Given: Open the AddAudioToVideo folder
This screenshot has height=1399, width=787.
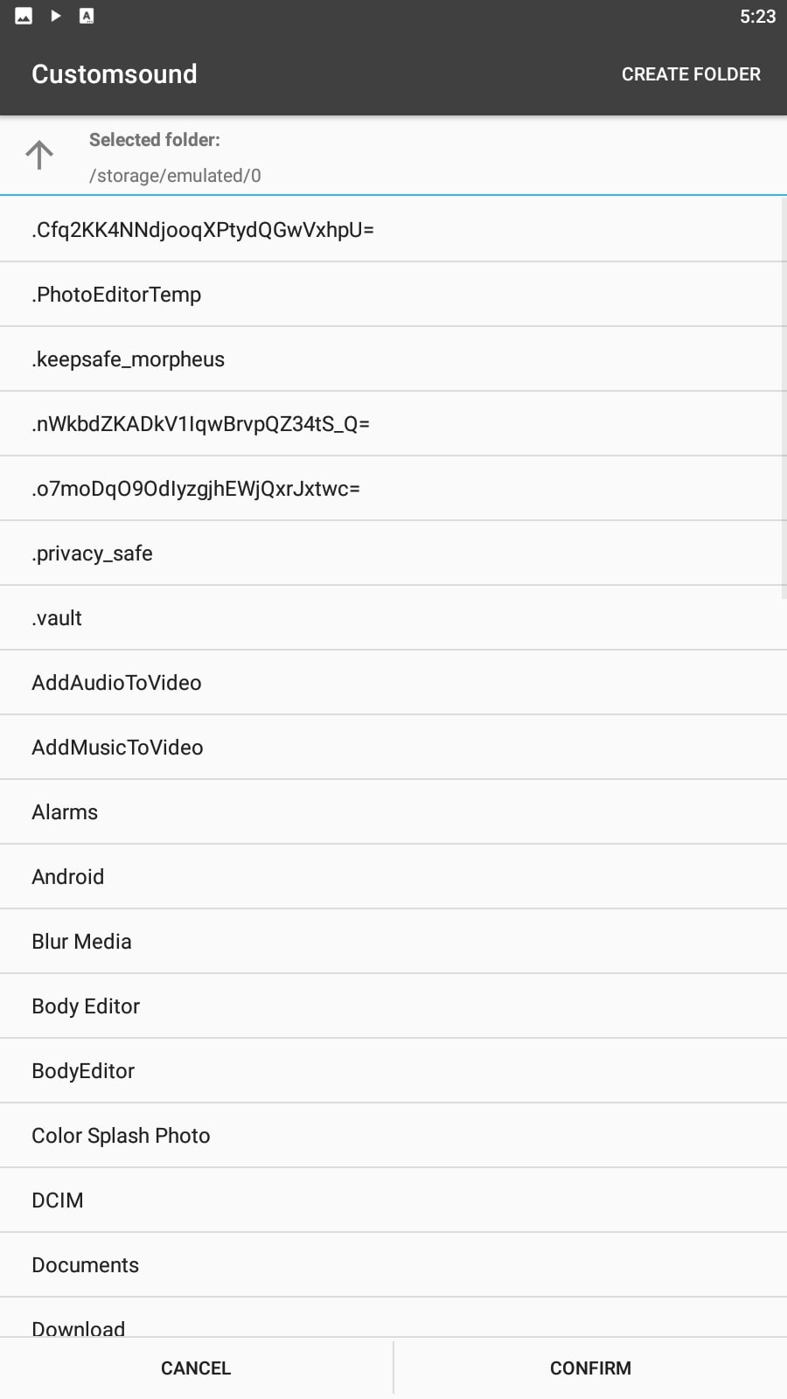Looking at the screenshot, I should 393,683.
